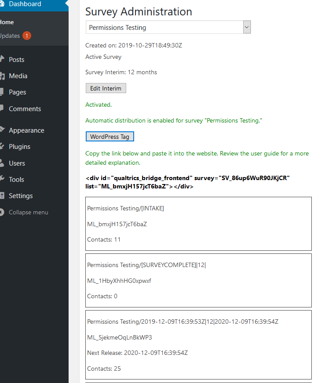The width and height of the screenshot is (314, 383).
Task: Click the Updates notification badge
Action: pos(27,36)
